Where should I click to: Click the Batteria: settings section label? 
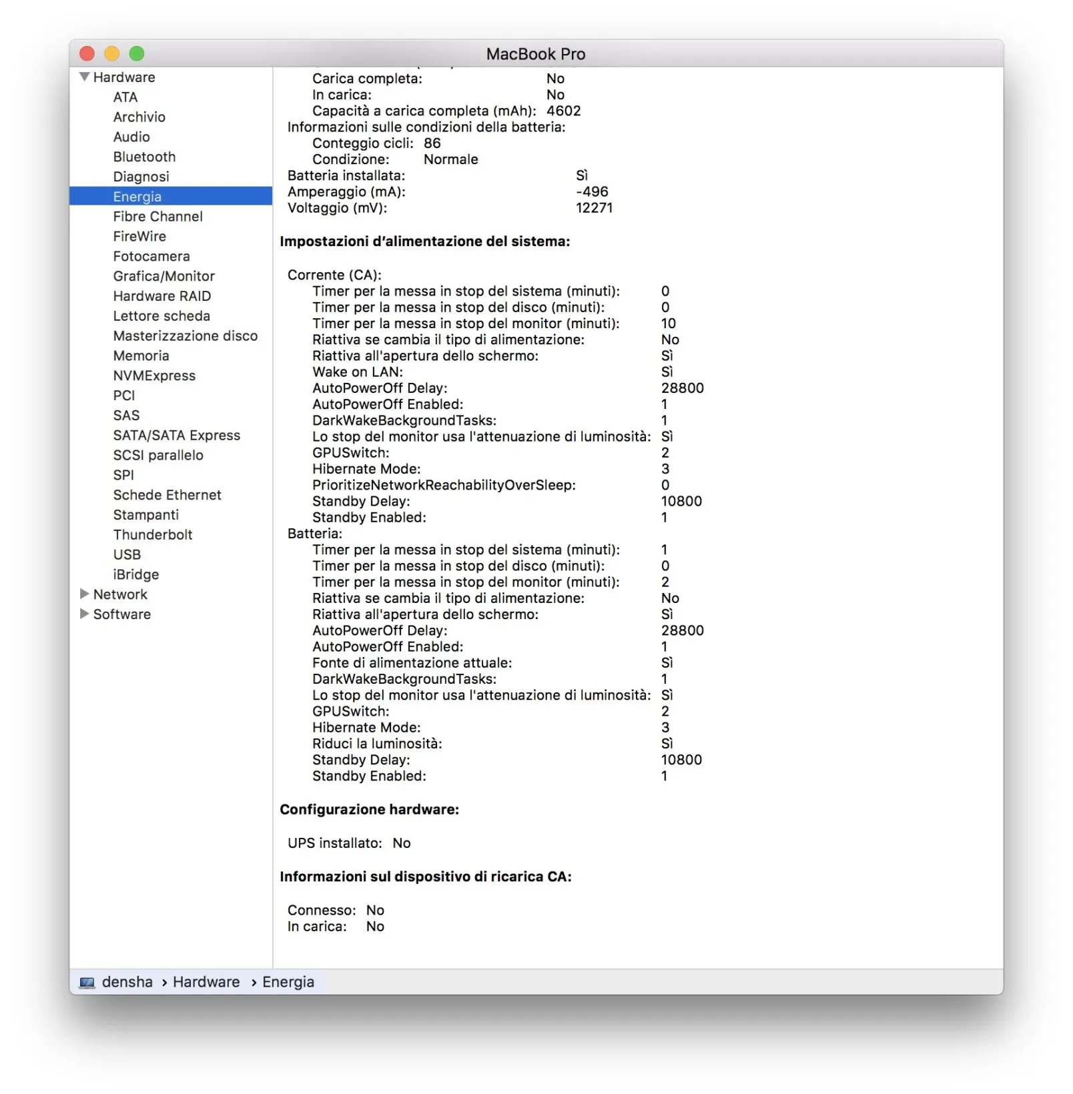click(x=314, y=534)
